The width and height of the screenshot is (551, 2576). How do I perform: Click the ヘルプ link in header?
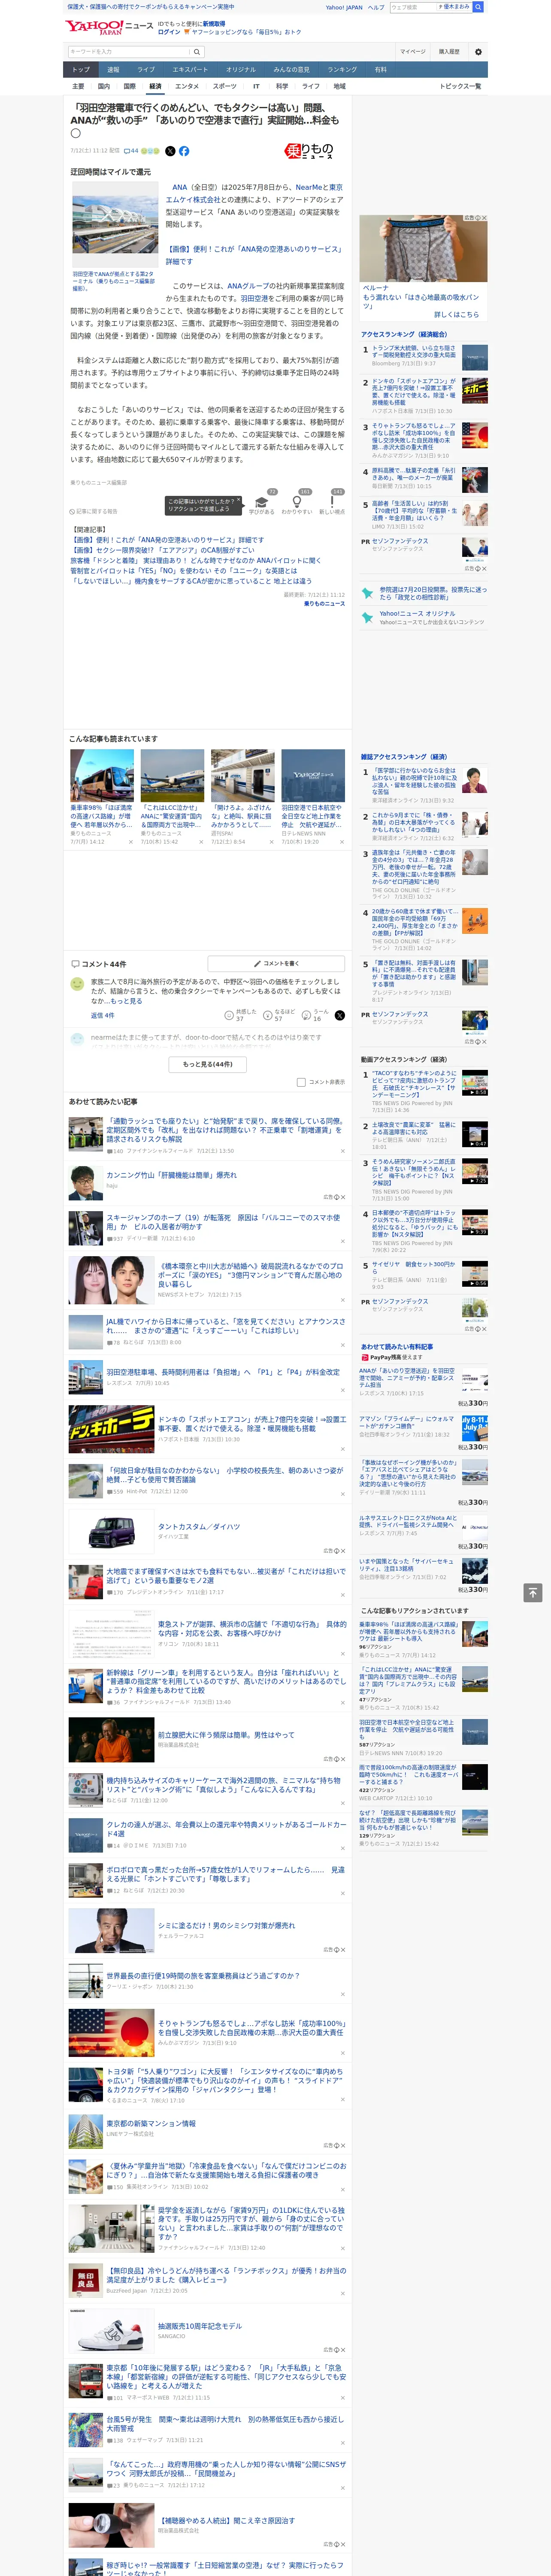376,7
